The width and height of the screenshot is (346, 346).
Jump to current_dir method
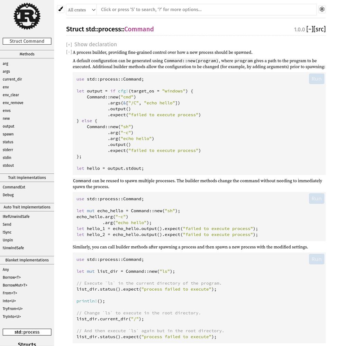click(x=12, y=79)
